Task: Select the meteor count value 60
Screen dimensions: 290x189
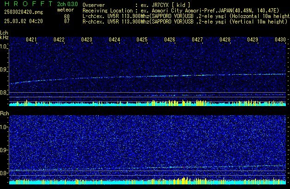Action: [x=67, y=17]
